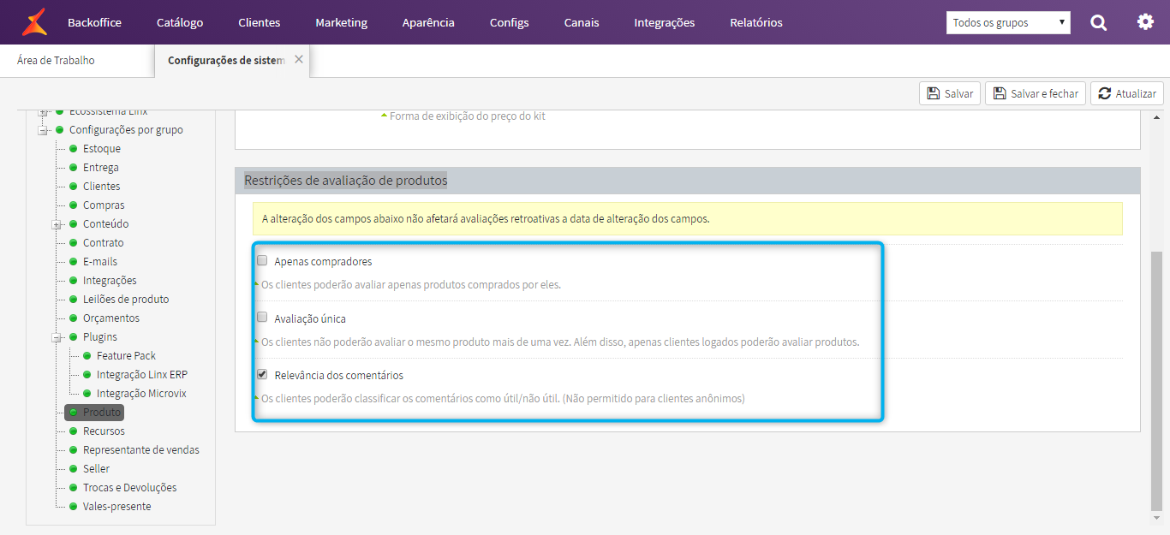Click the Linx logo icon
The image size is (1170, 535).
35,22
